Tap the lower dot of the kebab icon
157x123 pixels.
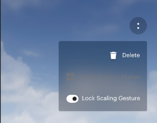138,28
